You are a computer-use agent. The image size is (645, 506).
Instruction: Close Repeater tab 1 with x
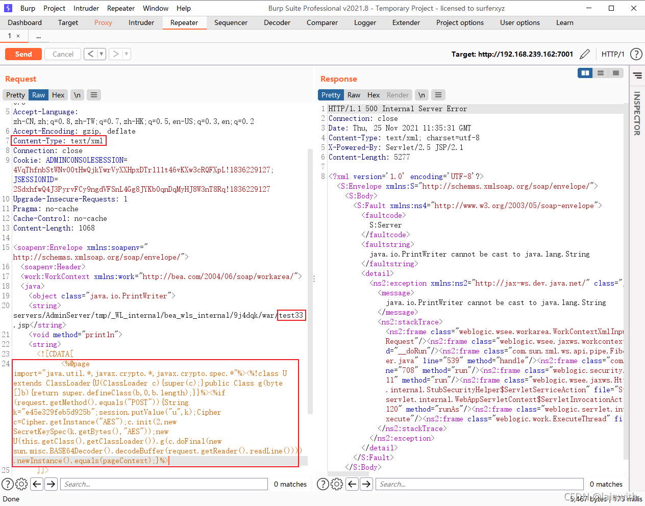18,36
